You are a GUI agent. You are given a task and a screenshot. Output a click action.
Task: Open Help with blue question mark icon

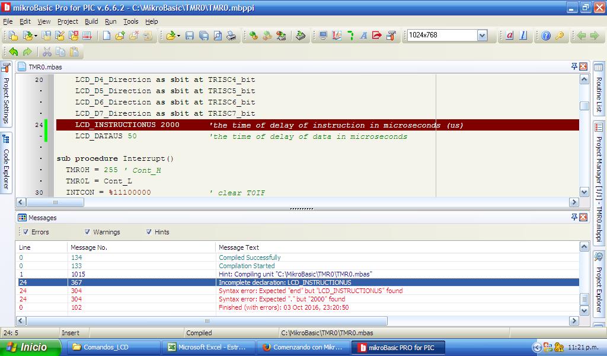point(546,36)
